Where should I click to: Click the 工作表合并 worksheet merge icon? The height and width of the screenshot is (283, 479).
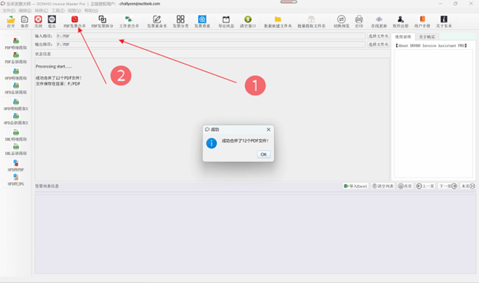point(129,19)
